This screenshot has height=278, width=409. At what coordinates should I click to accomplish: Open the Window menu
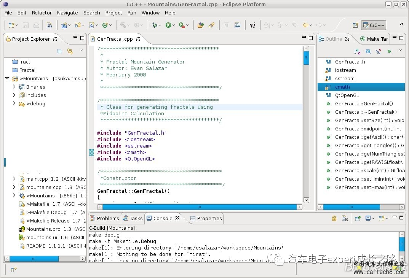pyautogui.click(x=150, y=13)
